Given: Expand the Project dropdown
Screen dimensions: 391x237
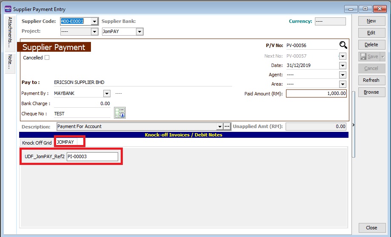Looking at the screenshot, I should [x=94, y=32].
